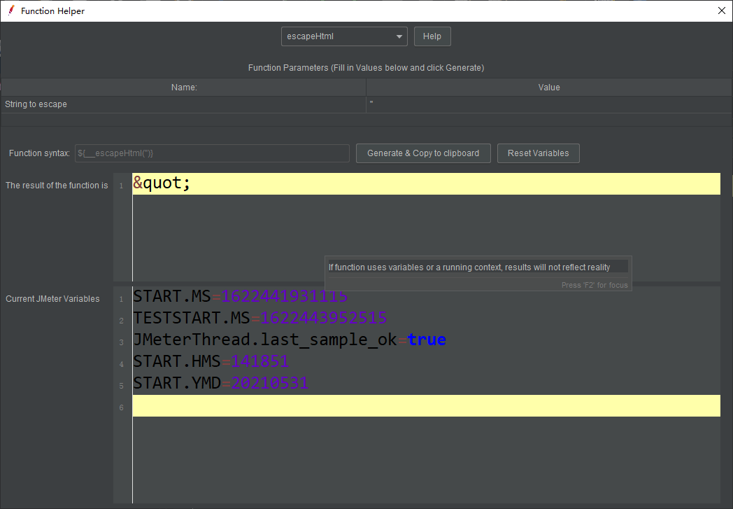This screenshot has width=733, height=509.
Task: Click the Function syntax input field
Action: (212, 153)
